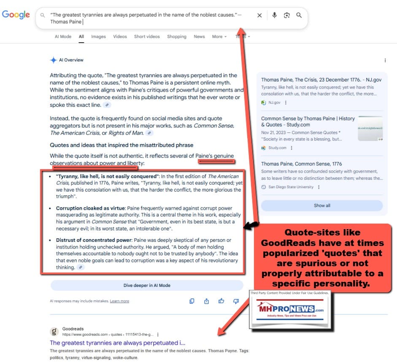Click Show all sources button
The image size is (397, 362).
click(322, 205)
